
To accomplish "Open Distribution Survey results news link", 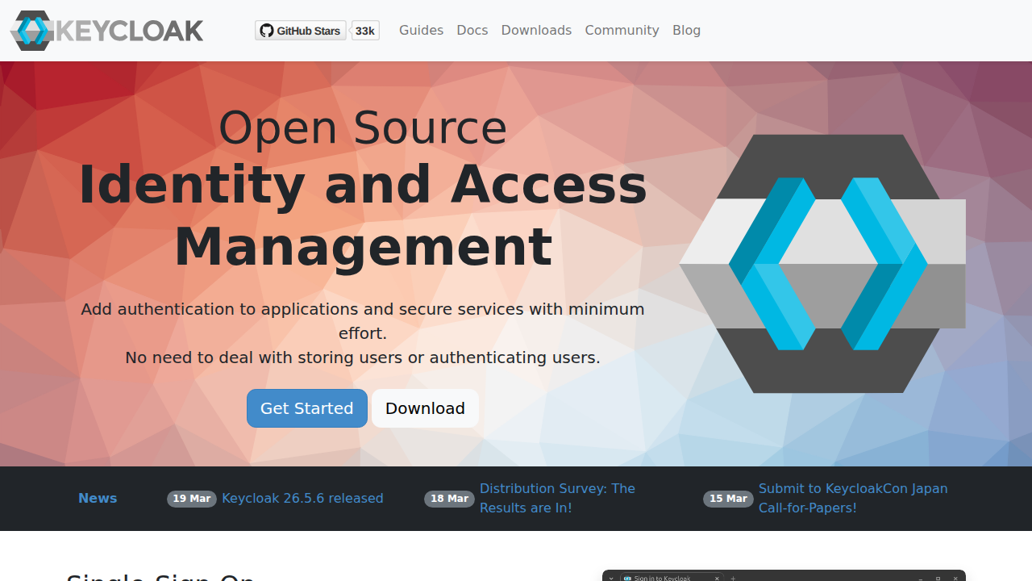I will [x=557, y=499].
